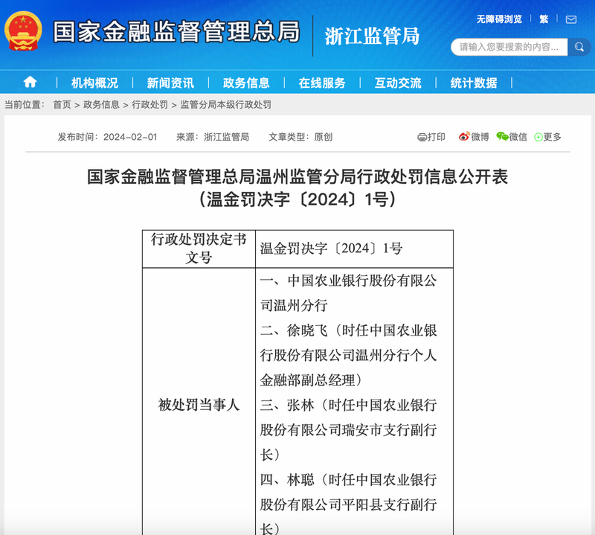Open the 机构概况 menu
Image resolution: width=595 pixels, height=535 pixels.
(x=94, y=83)
